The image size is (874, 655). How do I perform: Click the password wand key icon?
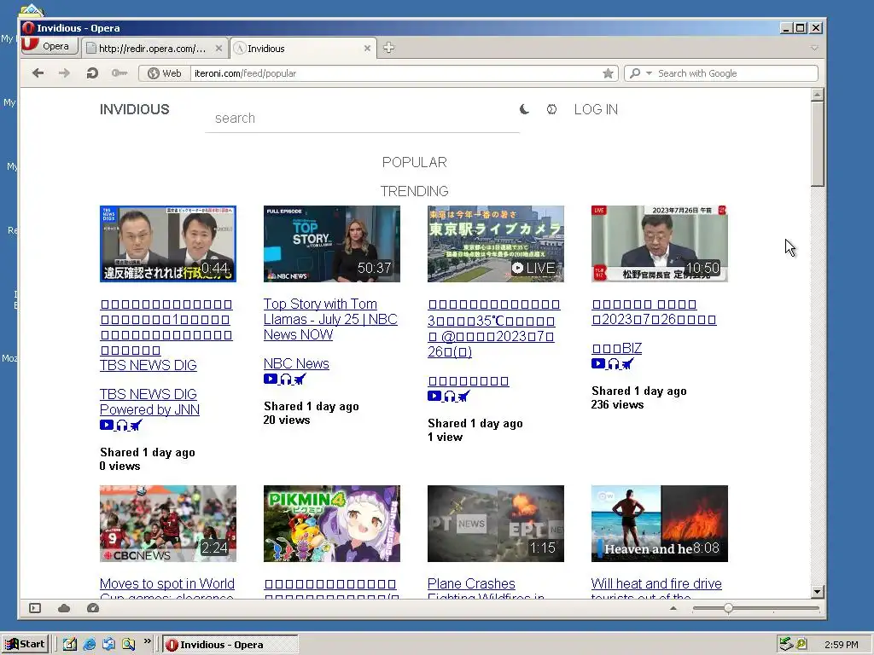(x=119, y=73)
